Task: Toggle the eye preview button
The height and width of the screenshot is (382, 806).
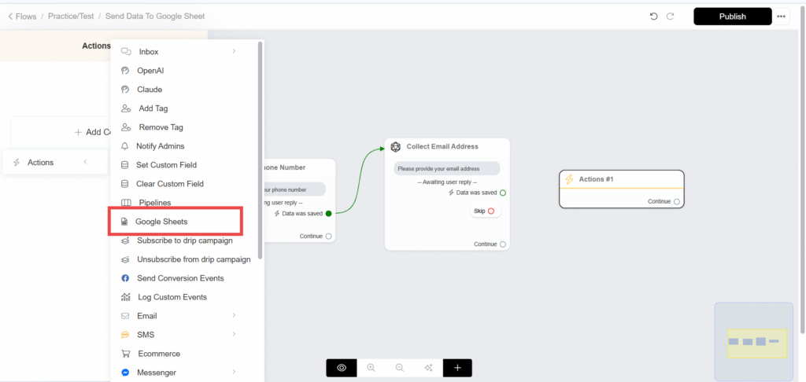Action: pos(342,367)
